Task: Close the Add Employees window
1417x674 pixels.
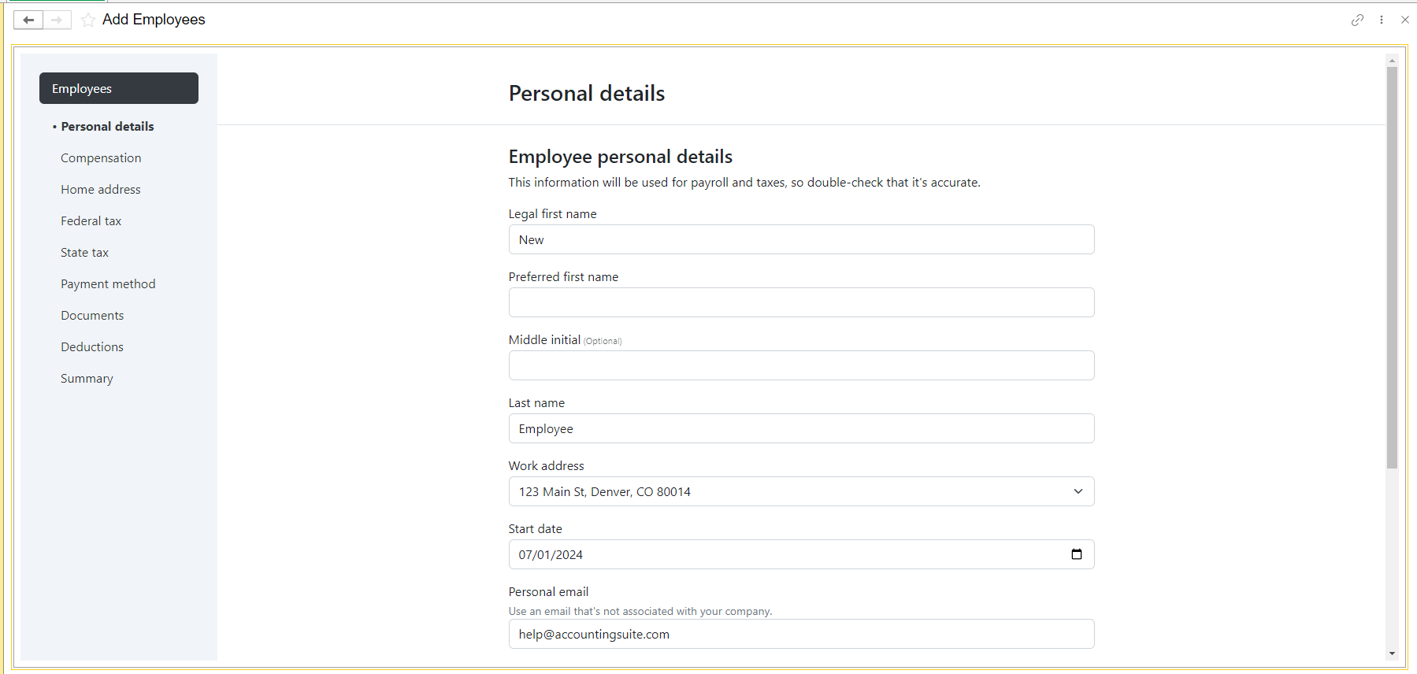Action: click(x=1404, y=20)
